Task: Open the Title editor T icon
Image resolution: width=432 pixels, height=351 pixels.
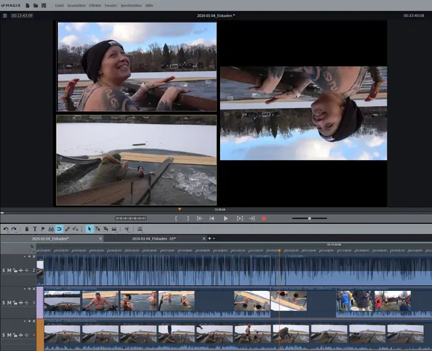Action: [x=34, y=229]
